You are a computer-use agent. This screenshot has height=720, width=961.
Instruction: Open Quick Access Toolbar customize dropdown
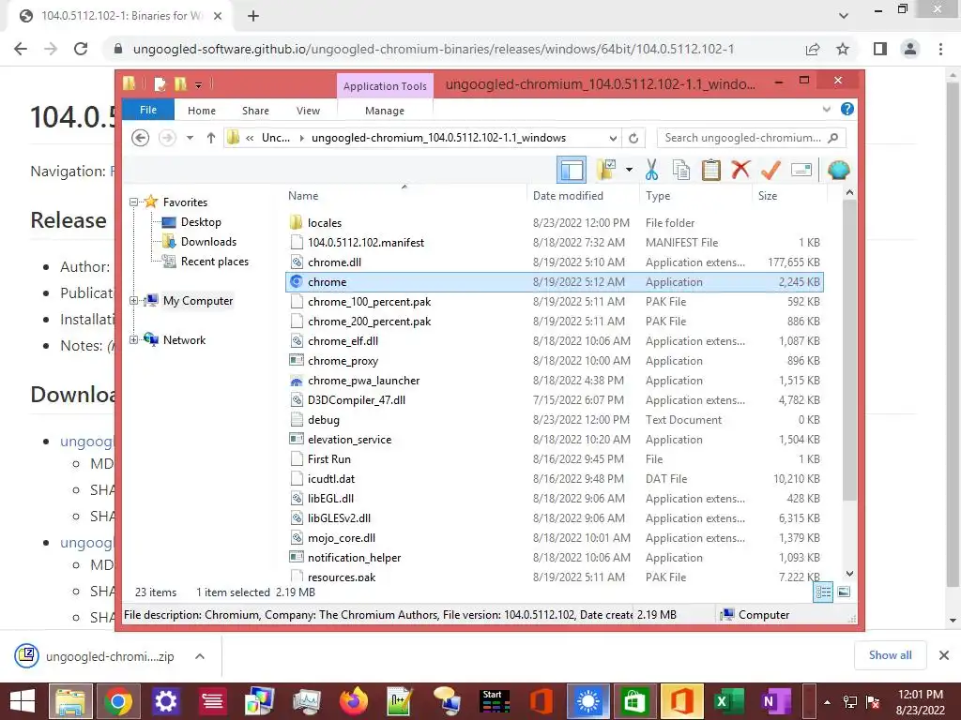tap(199, 85)
